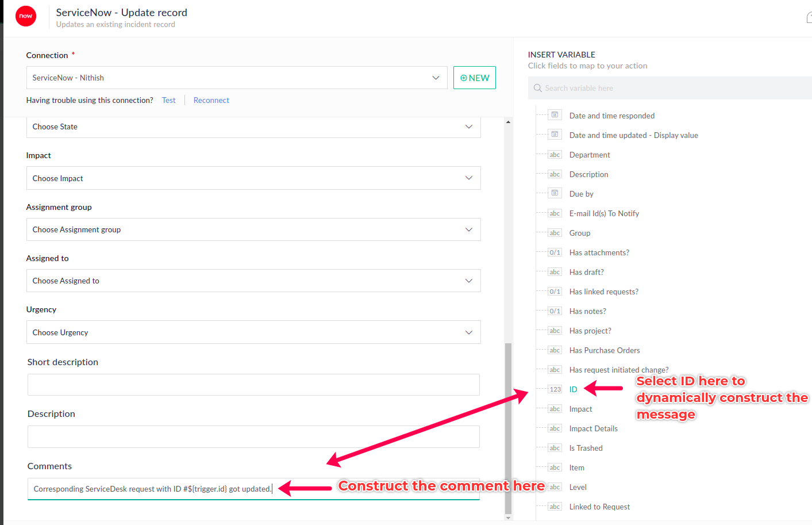This screenshot has height=525, width=812.
Task: Click the abc icon beside the Description variable
Action: pos(555,174)
